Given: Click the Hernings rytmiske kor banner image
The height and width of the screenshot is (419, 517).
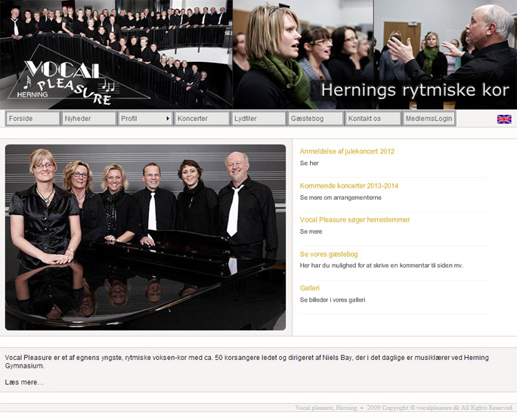Looking at the screenshot, I should point(375,54).
